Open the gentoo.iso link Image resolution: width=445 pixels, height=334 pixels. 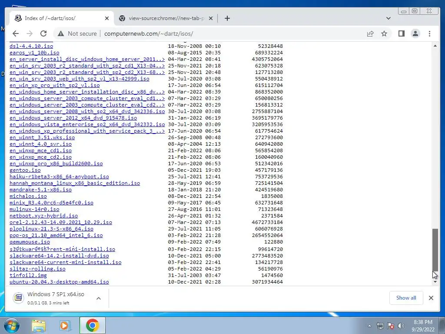25,170
